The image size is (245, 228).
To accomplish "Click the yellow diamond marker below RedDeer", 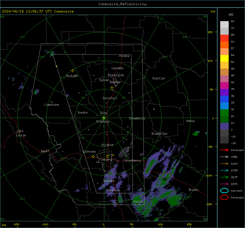I will (112, 88).
